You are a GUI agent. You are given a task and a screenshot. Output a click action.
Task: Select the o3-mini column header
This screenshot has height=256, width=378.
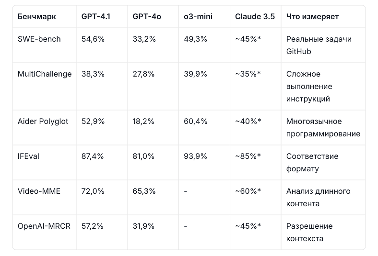pyautogui.click(x=198, y=17)
